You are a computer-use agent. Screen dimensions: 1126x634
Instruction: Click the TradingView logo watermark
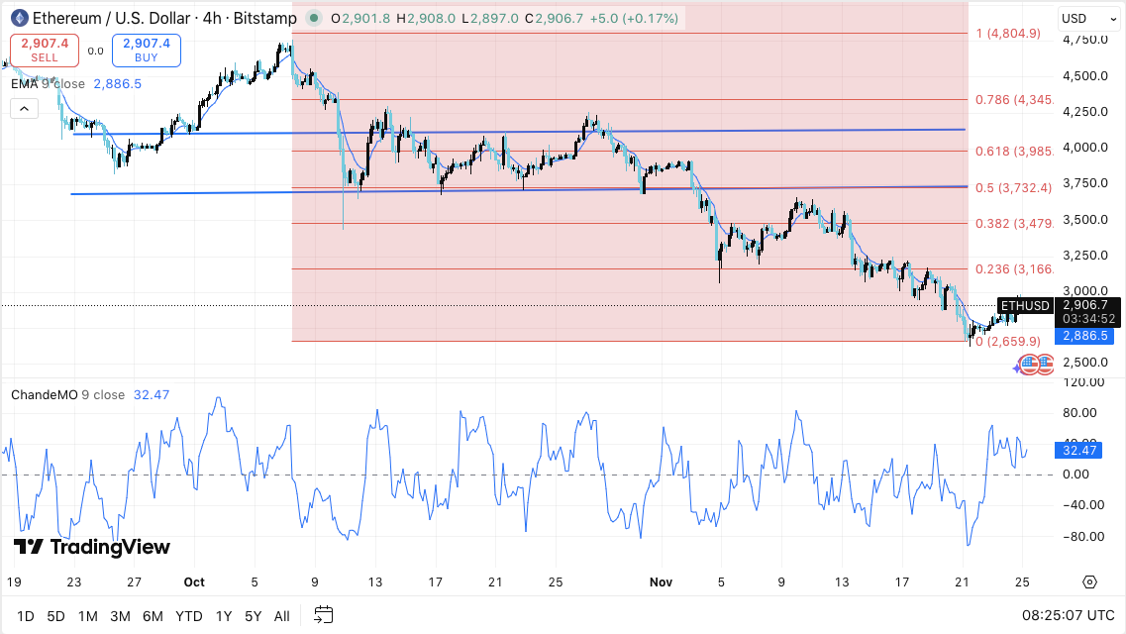coord(91,547)
